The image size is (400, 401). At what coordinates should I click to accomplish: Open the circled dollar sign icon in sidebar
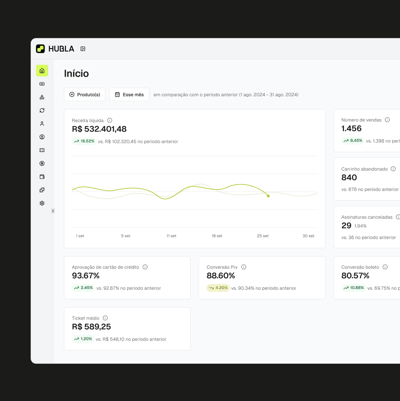[x=42, y=163]
